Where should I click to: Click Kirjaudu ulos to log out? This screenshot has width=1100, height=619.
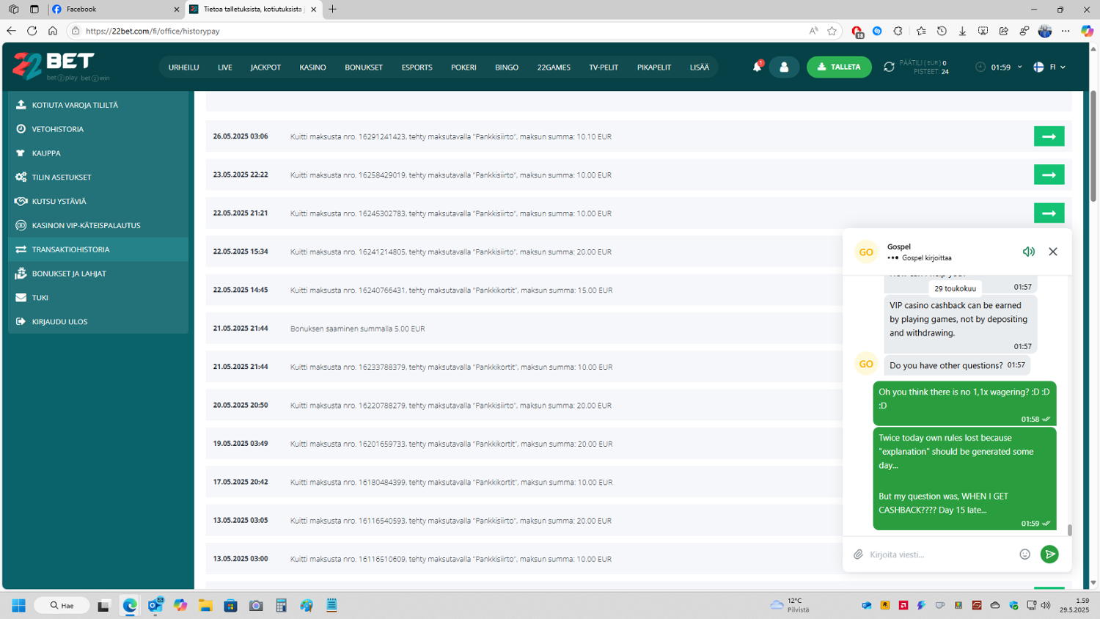coord(59,322)
